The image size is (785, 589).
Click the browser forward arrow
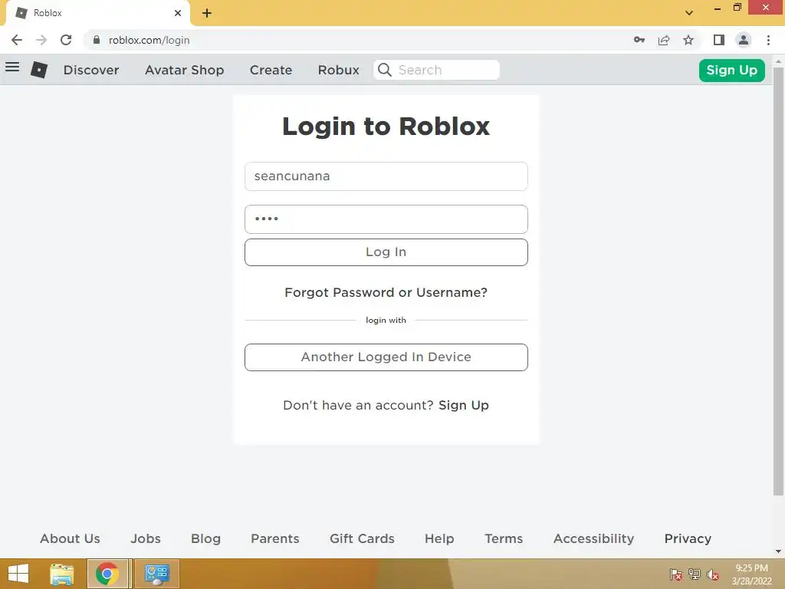(41, 40)
